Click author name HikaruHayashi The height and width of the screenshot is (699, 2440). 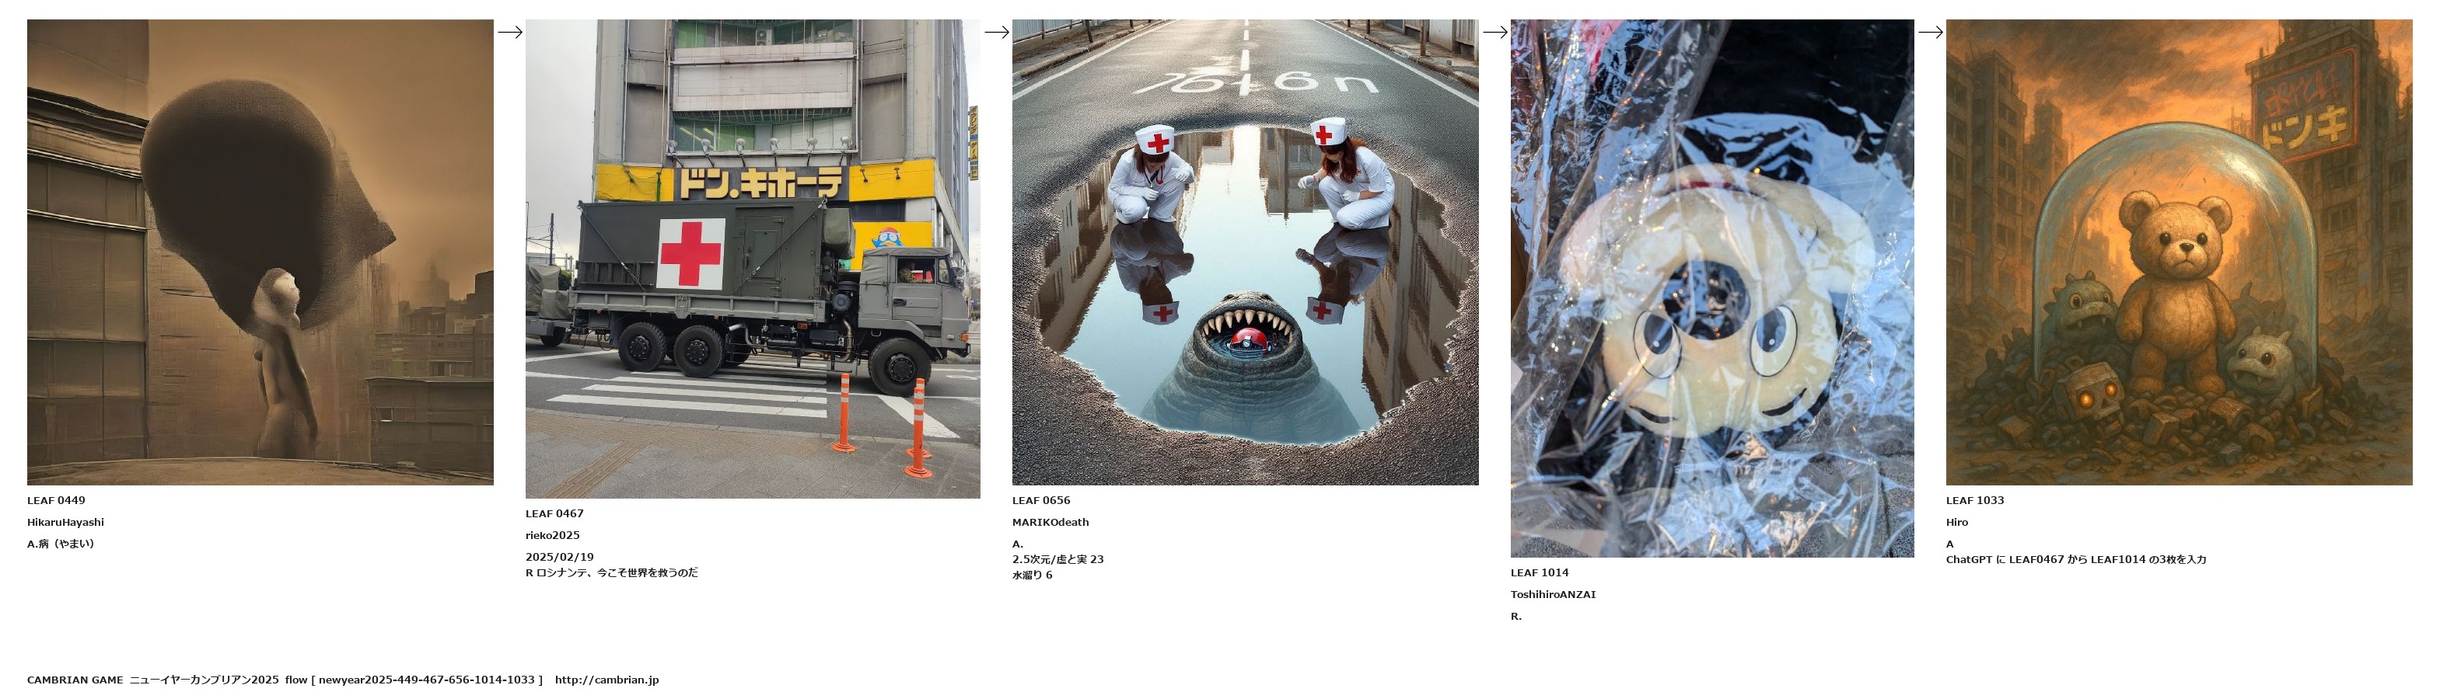[66, 522]
